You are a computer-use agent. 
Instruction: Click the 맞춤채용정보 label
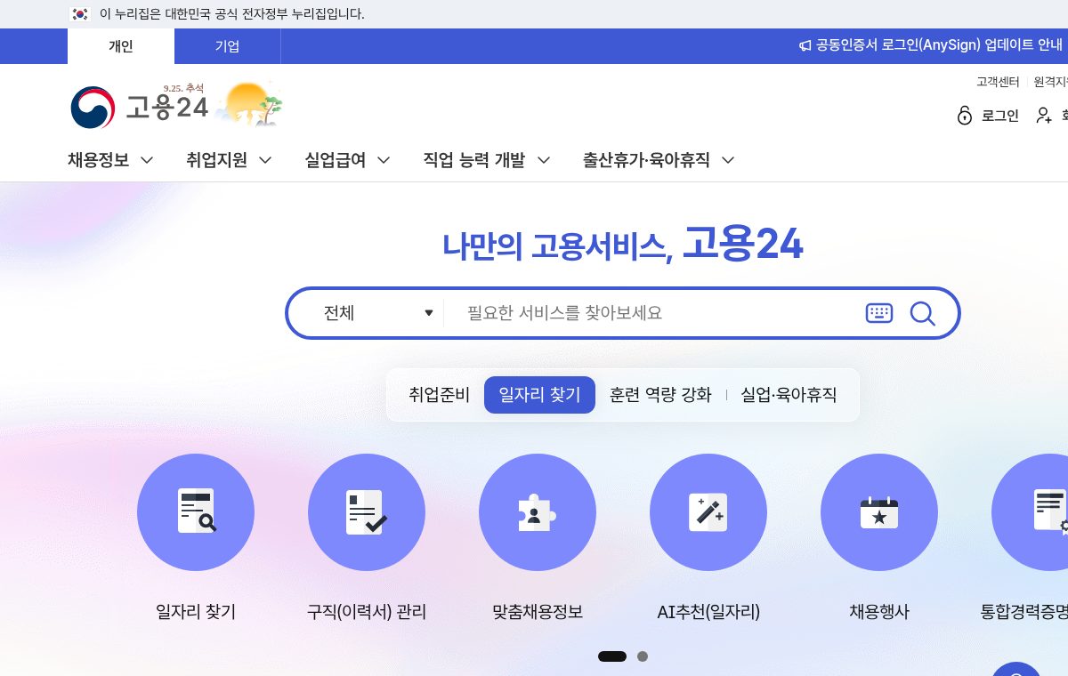pyautogui.click(x=538, y=612)
